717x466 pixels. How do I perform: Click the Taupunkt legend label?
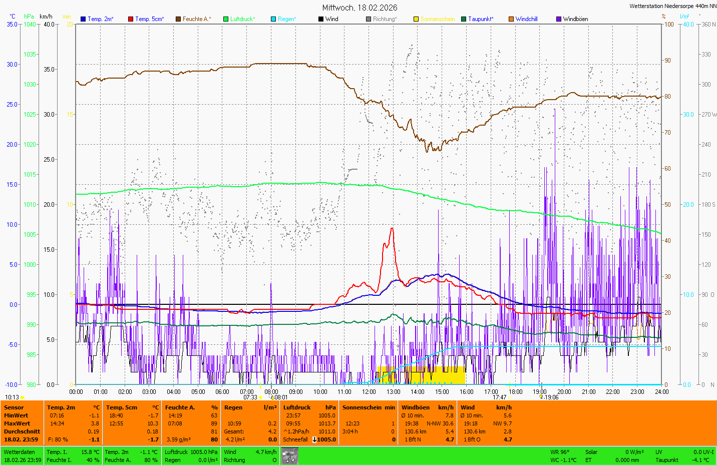pos(481,19)
